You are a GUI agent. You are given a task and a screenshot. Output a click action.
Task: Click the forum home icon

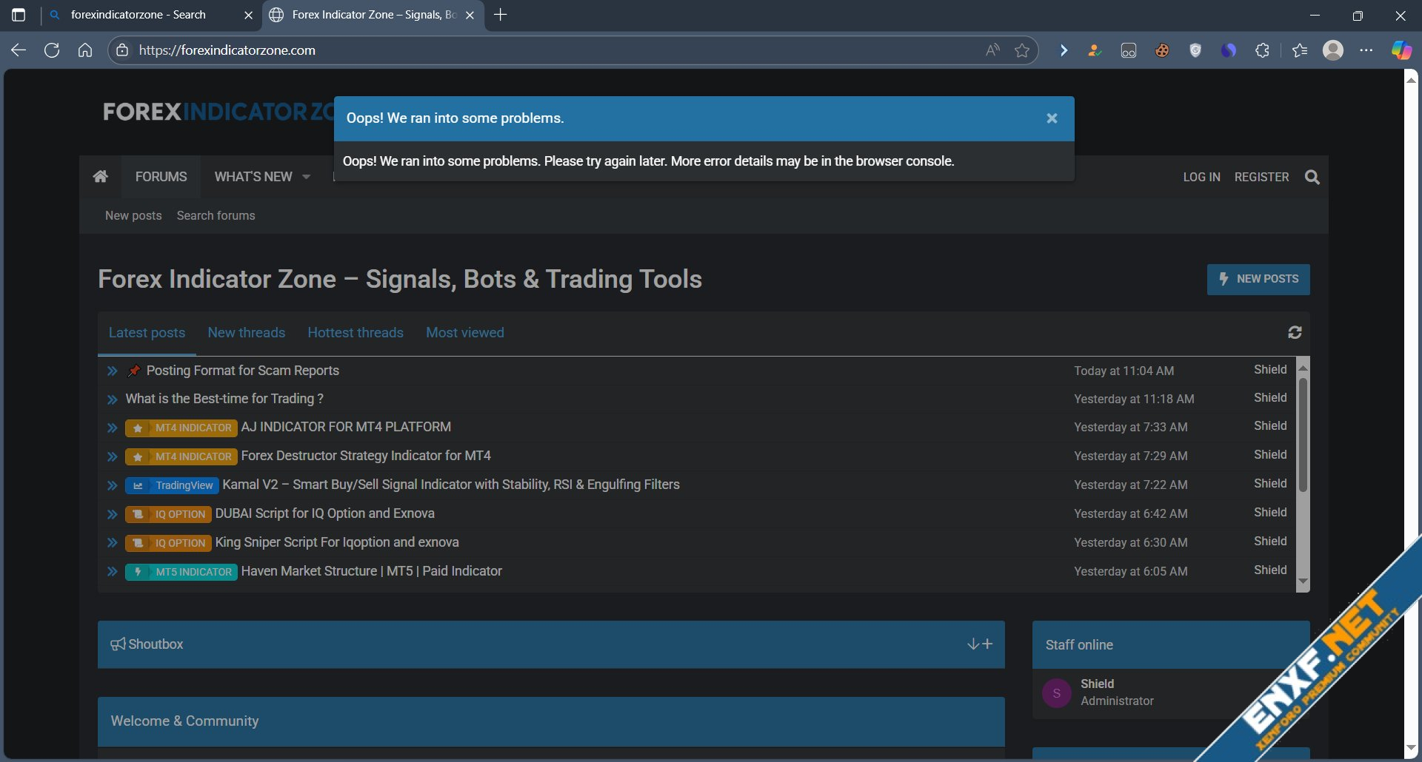[x=101, y=176]
